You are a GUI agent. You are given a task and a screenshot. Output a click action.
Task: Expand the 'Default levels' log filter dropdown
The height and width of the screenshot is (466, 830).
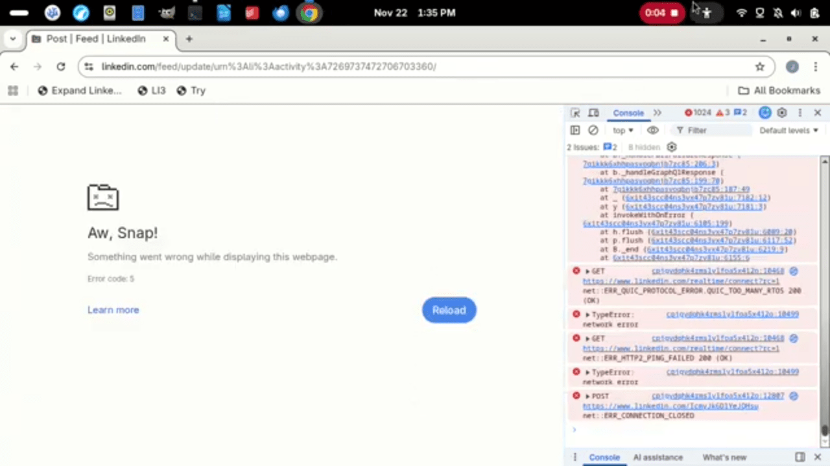(788, 130)
